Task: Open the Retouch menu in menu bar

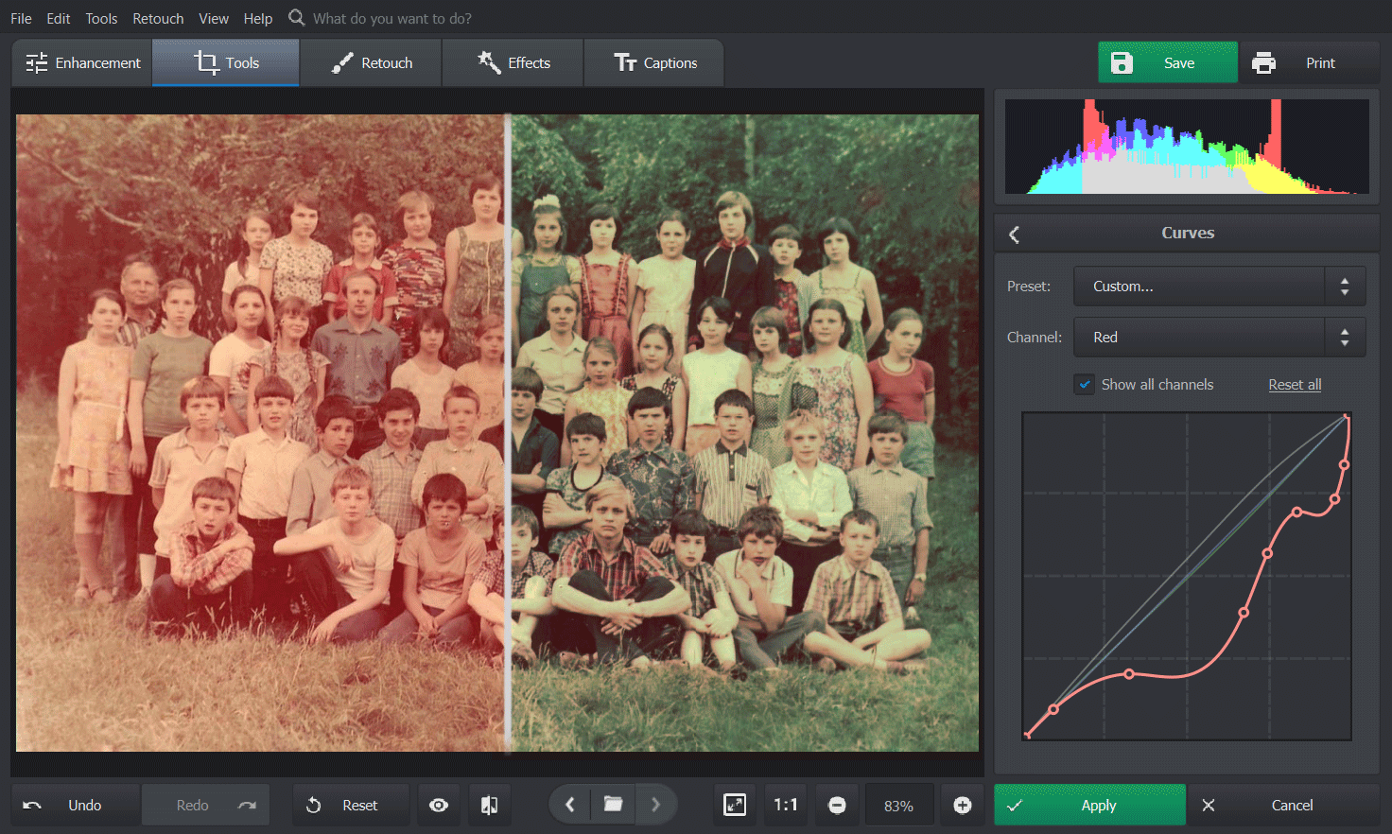Action: click(158, 18)
